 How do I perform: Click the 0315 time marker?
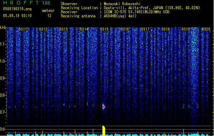(x=104, y=29)
